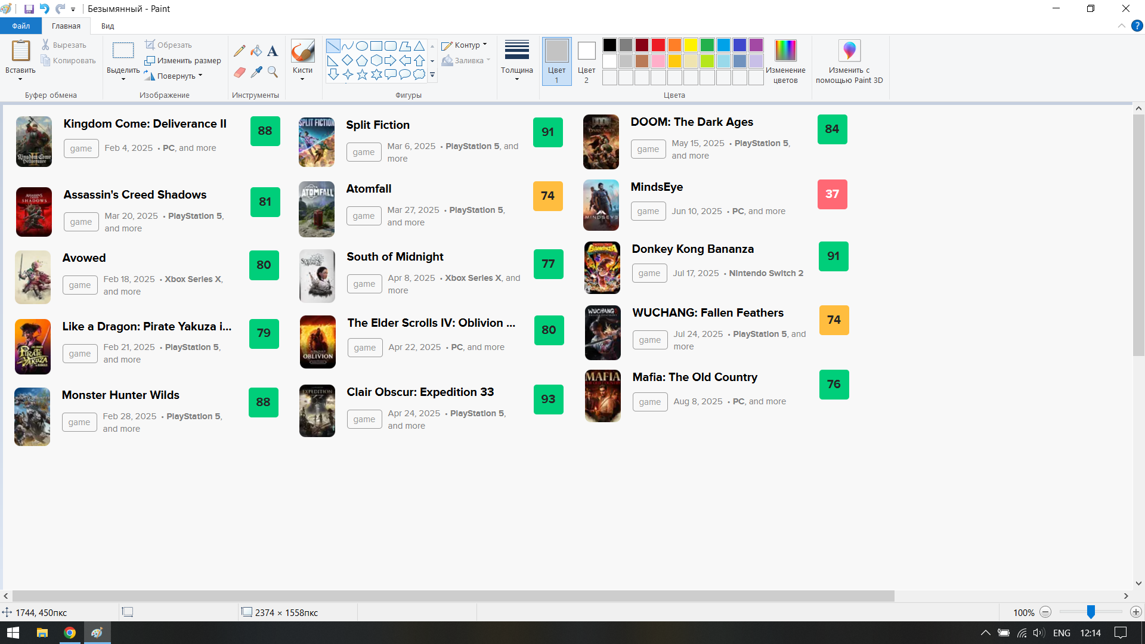Collapse the ribbon with the chevron
The height and width of the screenshot is (644, 1145).
pyautogui.click(x=1121, y=26)
